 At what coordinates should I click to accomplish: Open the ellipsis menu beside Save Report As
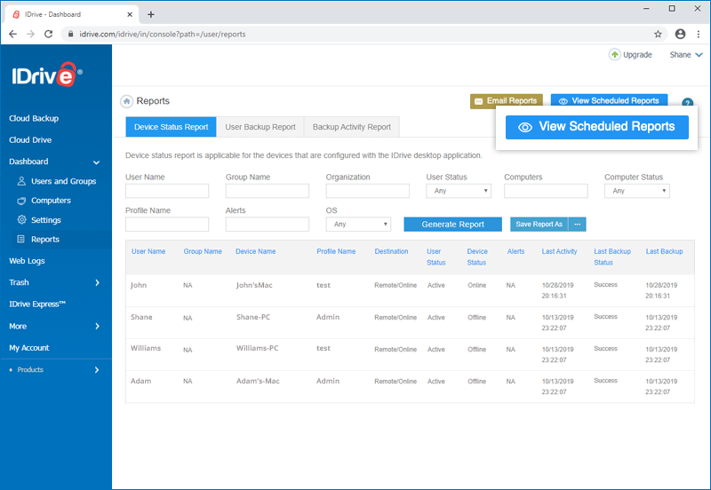coord(577,225)
